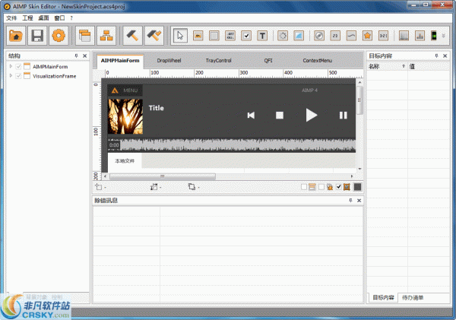
Task: Click the dark gray background color swatch
Action: pos(357,187)
